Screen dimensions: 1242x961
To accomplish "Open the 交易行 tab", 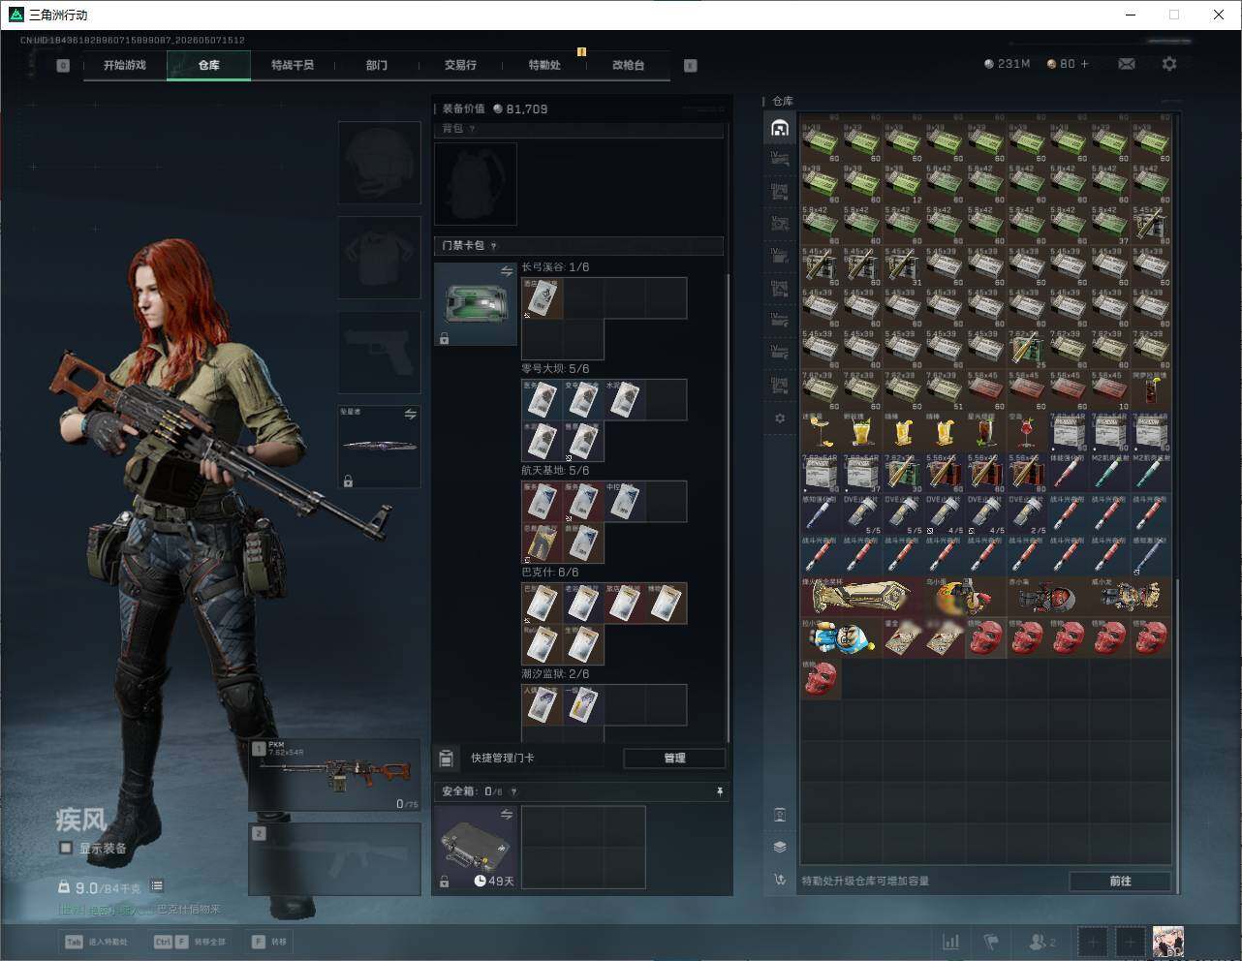I will click(x=460, y=65).
